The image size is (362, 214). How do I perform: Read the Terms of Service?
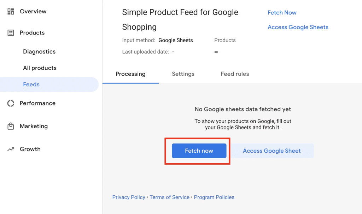[x=169, y=197]
